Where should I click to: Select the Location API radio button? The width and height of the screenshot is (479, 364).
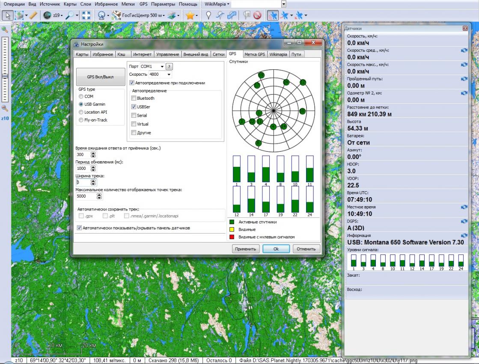point(81,112)
